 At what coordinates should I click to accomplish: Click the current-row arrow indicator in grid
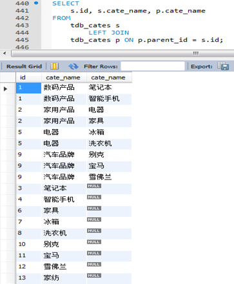pos(5,88)
